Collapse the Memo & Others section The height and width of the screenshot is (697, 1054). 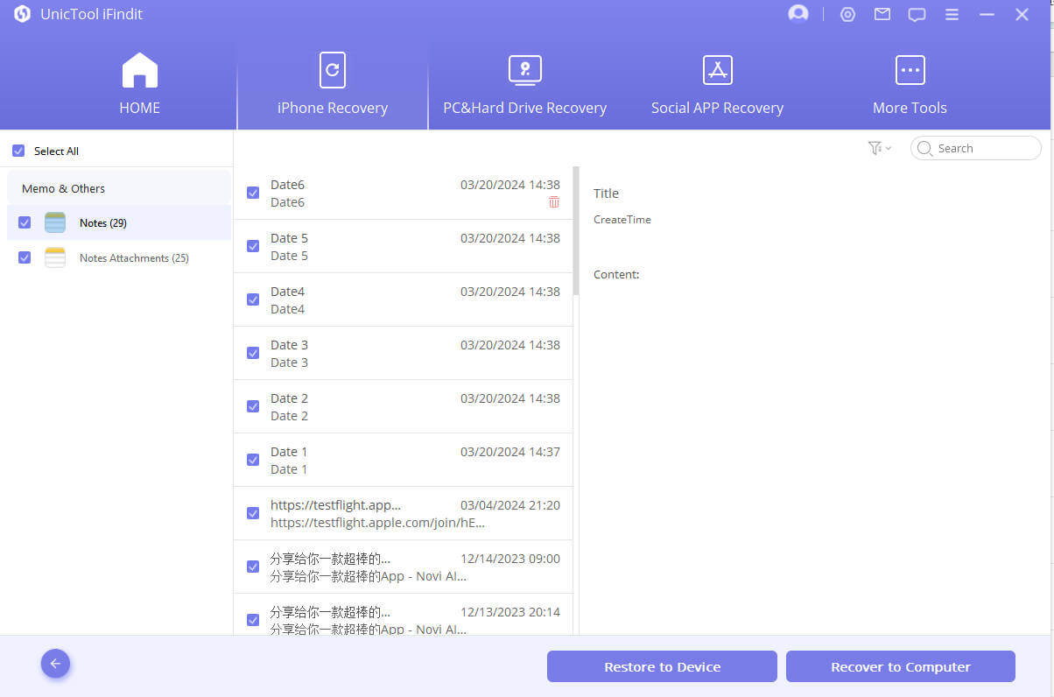[x=63, y=188]
